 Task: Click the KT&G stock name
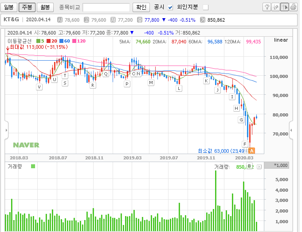point(11,19)
